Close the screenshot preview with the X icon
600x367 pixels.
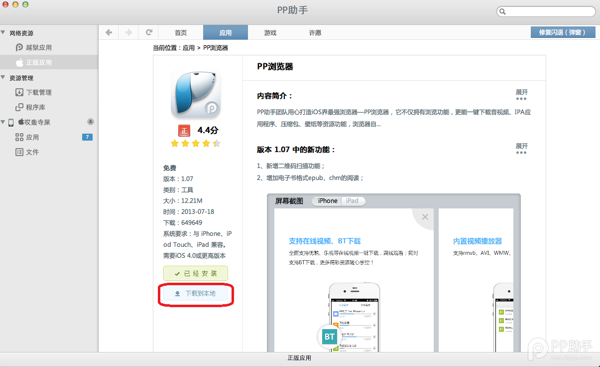coord(425,217)
